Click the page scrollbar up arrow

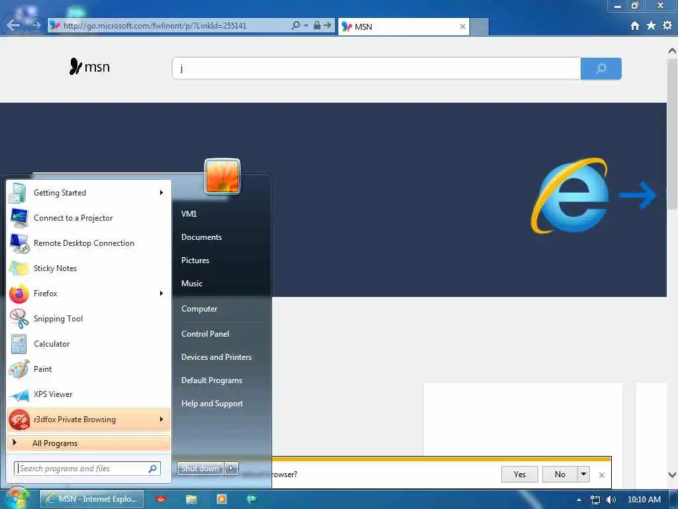[672, 50]
